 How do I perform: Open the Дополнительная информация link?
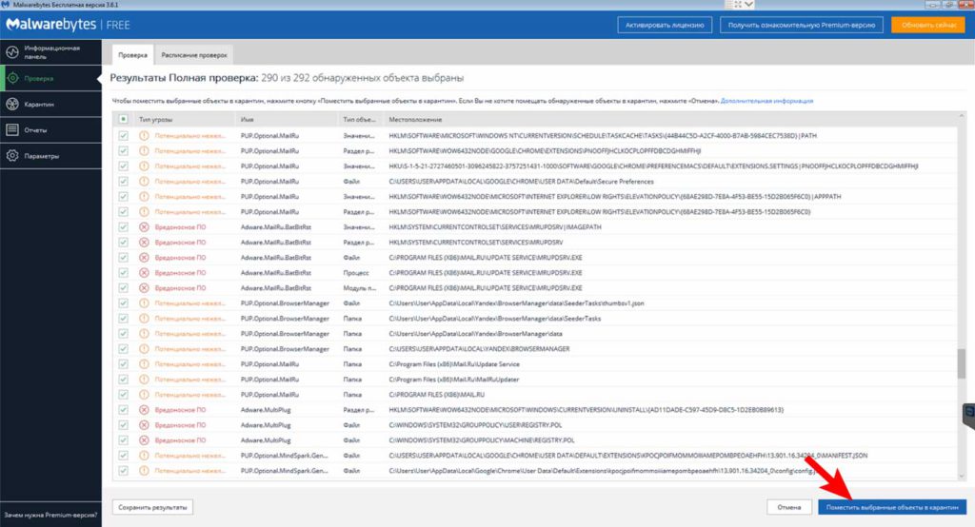click(x=766, y=101)
